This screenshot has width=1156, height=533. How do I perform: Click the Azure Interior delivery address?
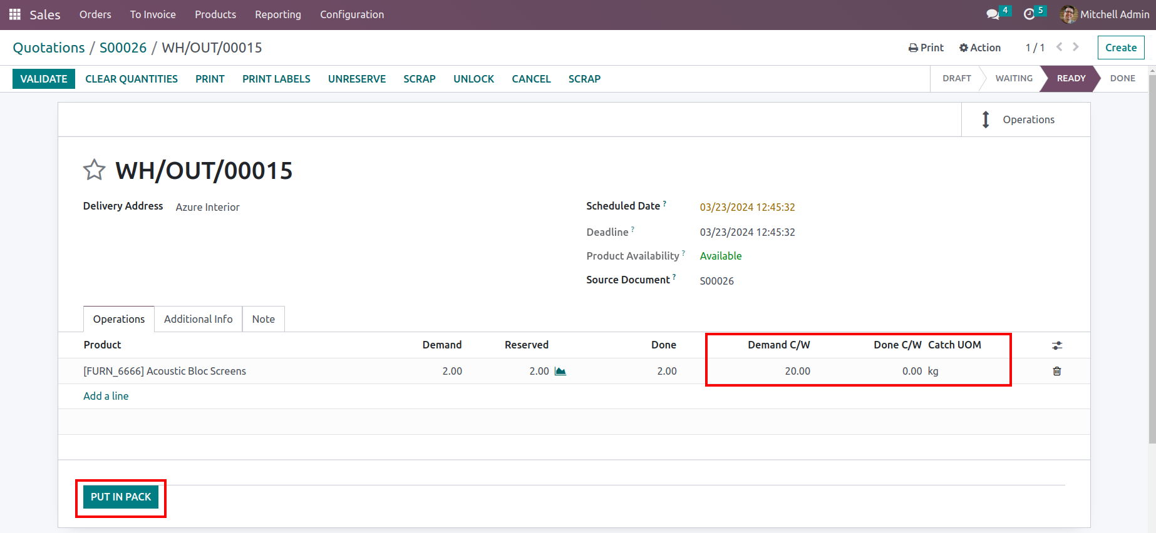click(207, 207)
